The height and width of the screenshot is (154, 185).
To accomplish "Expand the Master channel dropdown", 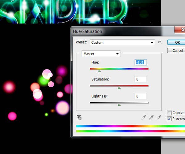I will (101, 54).
